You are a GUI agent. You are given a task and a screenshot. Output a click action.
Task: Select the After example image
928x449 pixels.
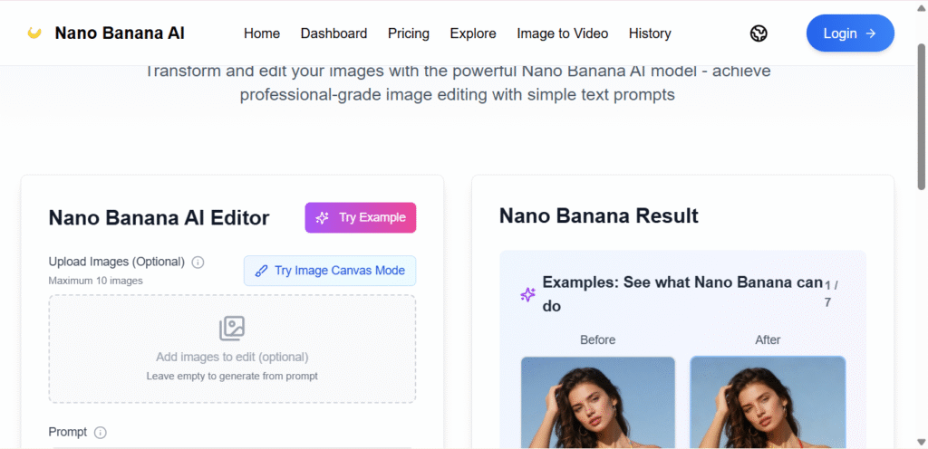point(768,402)
